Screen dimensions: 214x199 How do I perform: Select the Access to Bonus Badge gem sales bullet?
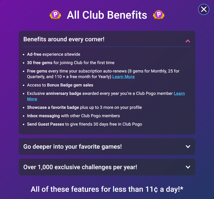[60, 85]
